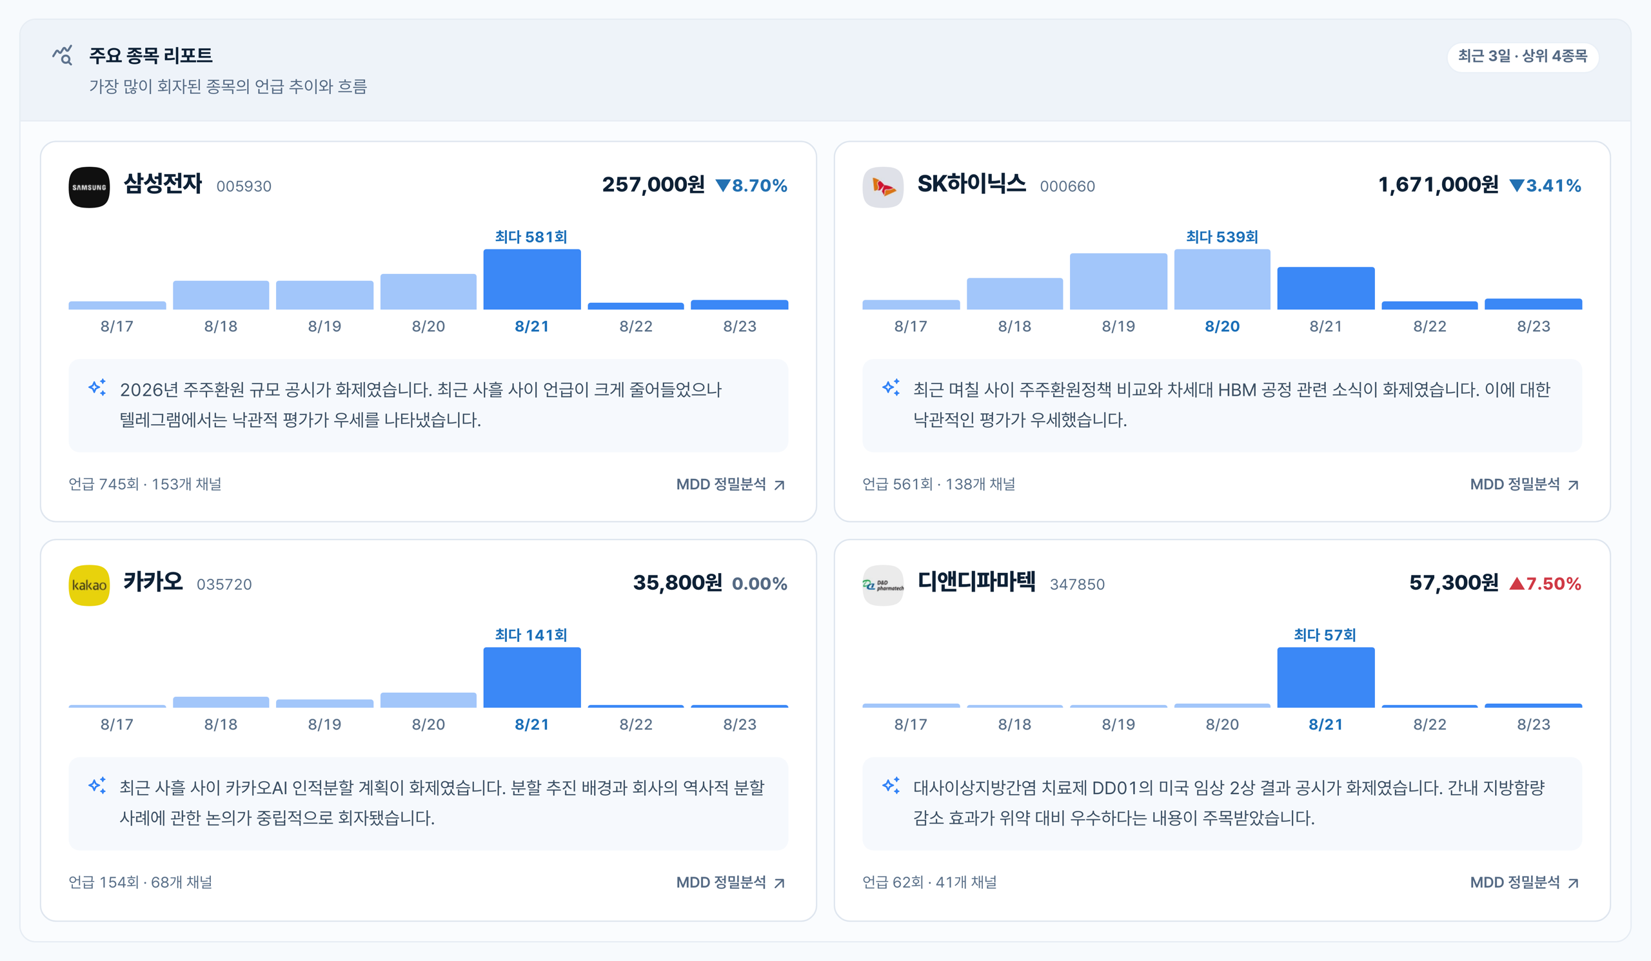Click the AI sparkle icon in SK하이닉스 summary
Viewport: 1651px width, 961px height.
pyautogui.click(x=891, y=387)
